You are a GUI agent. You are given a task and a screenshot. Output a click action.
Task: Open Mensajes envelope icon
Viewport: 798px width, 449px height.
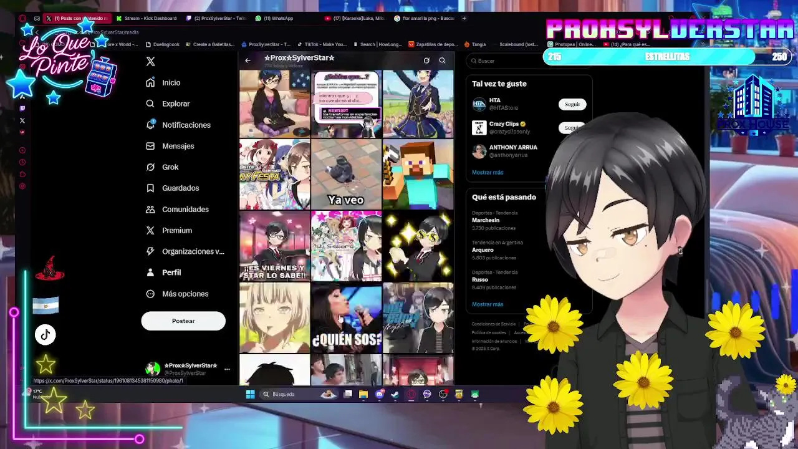[150, 146]
